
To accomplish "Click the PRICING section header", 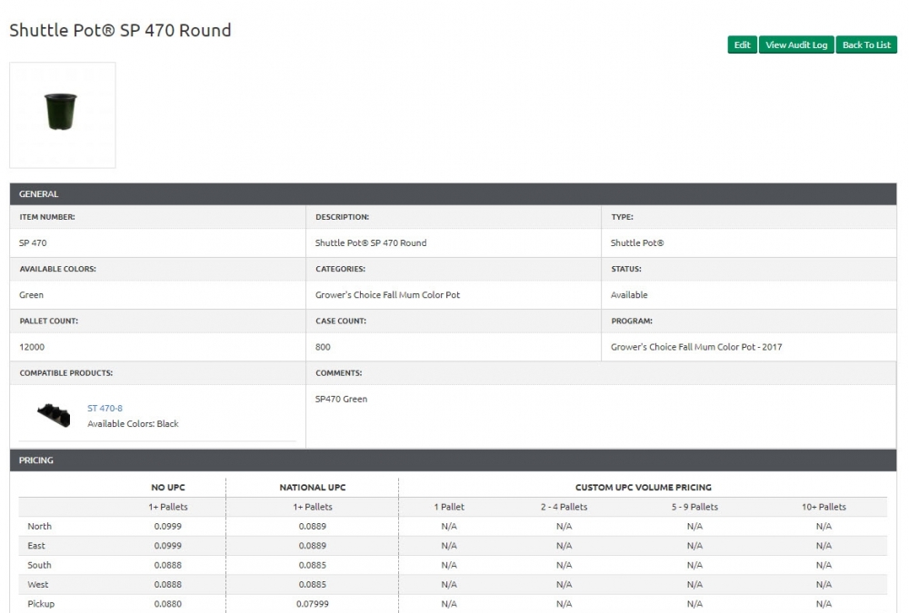I will 454,460.
